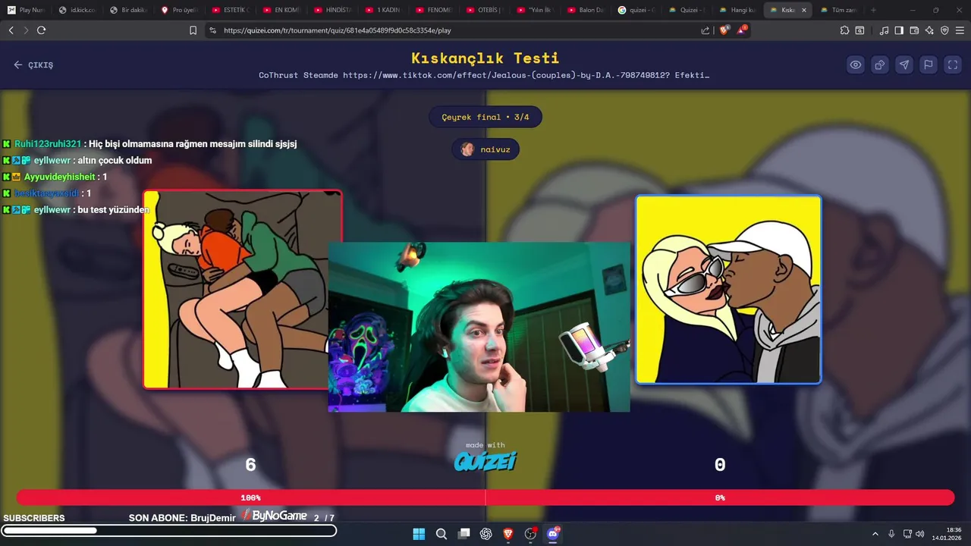Screen dimensions: 971x546
Task: Reload the page with refresh icon
Action: click(41, 30)
